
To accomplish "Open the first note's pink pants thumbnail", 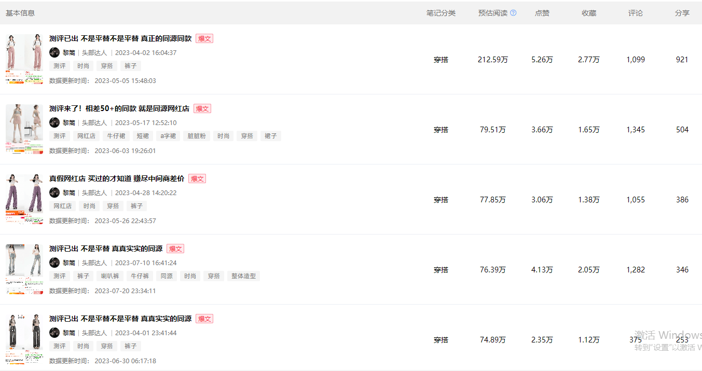I will [24, 59].
